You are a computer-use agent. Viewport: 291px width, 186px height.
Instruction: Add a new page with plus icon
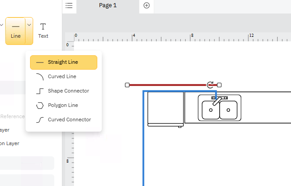[x=147, y=5]
